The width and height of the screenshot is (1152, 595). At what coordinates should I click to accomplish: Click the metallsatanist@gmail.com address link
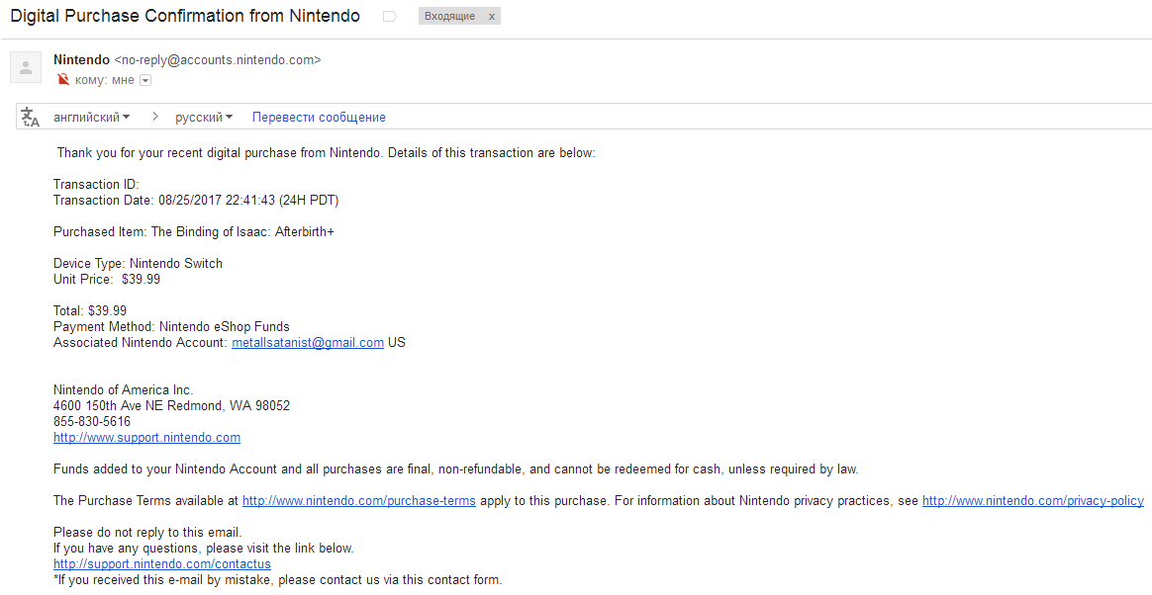coord(308,343)
